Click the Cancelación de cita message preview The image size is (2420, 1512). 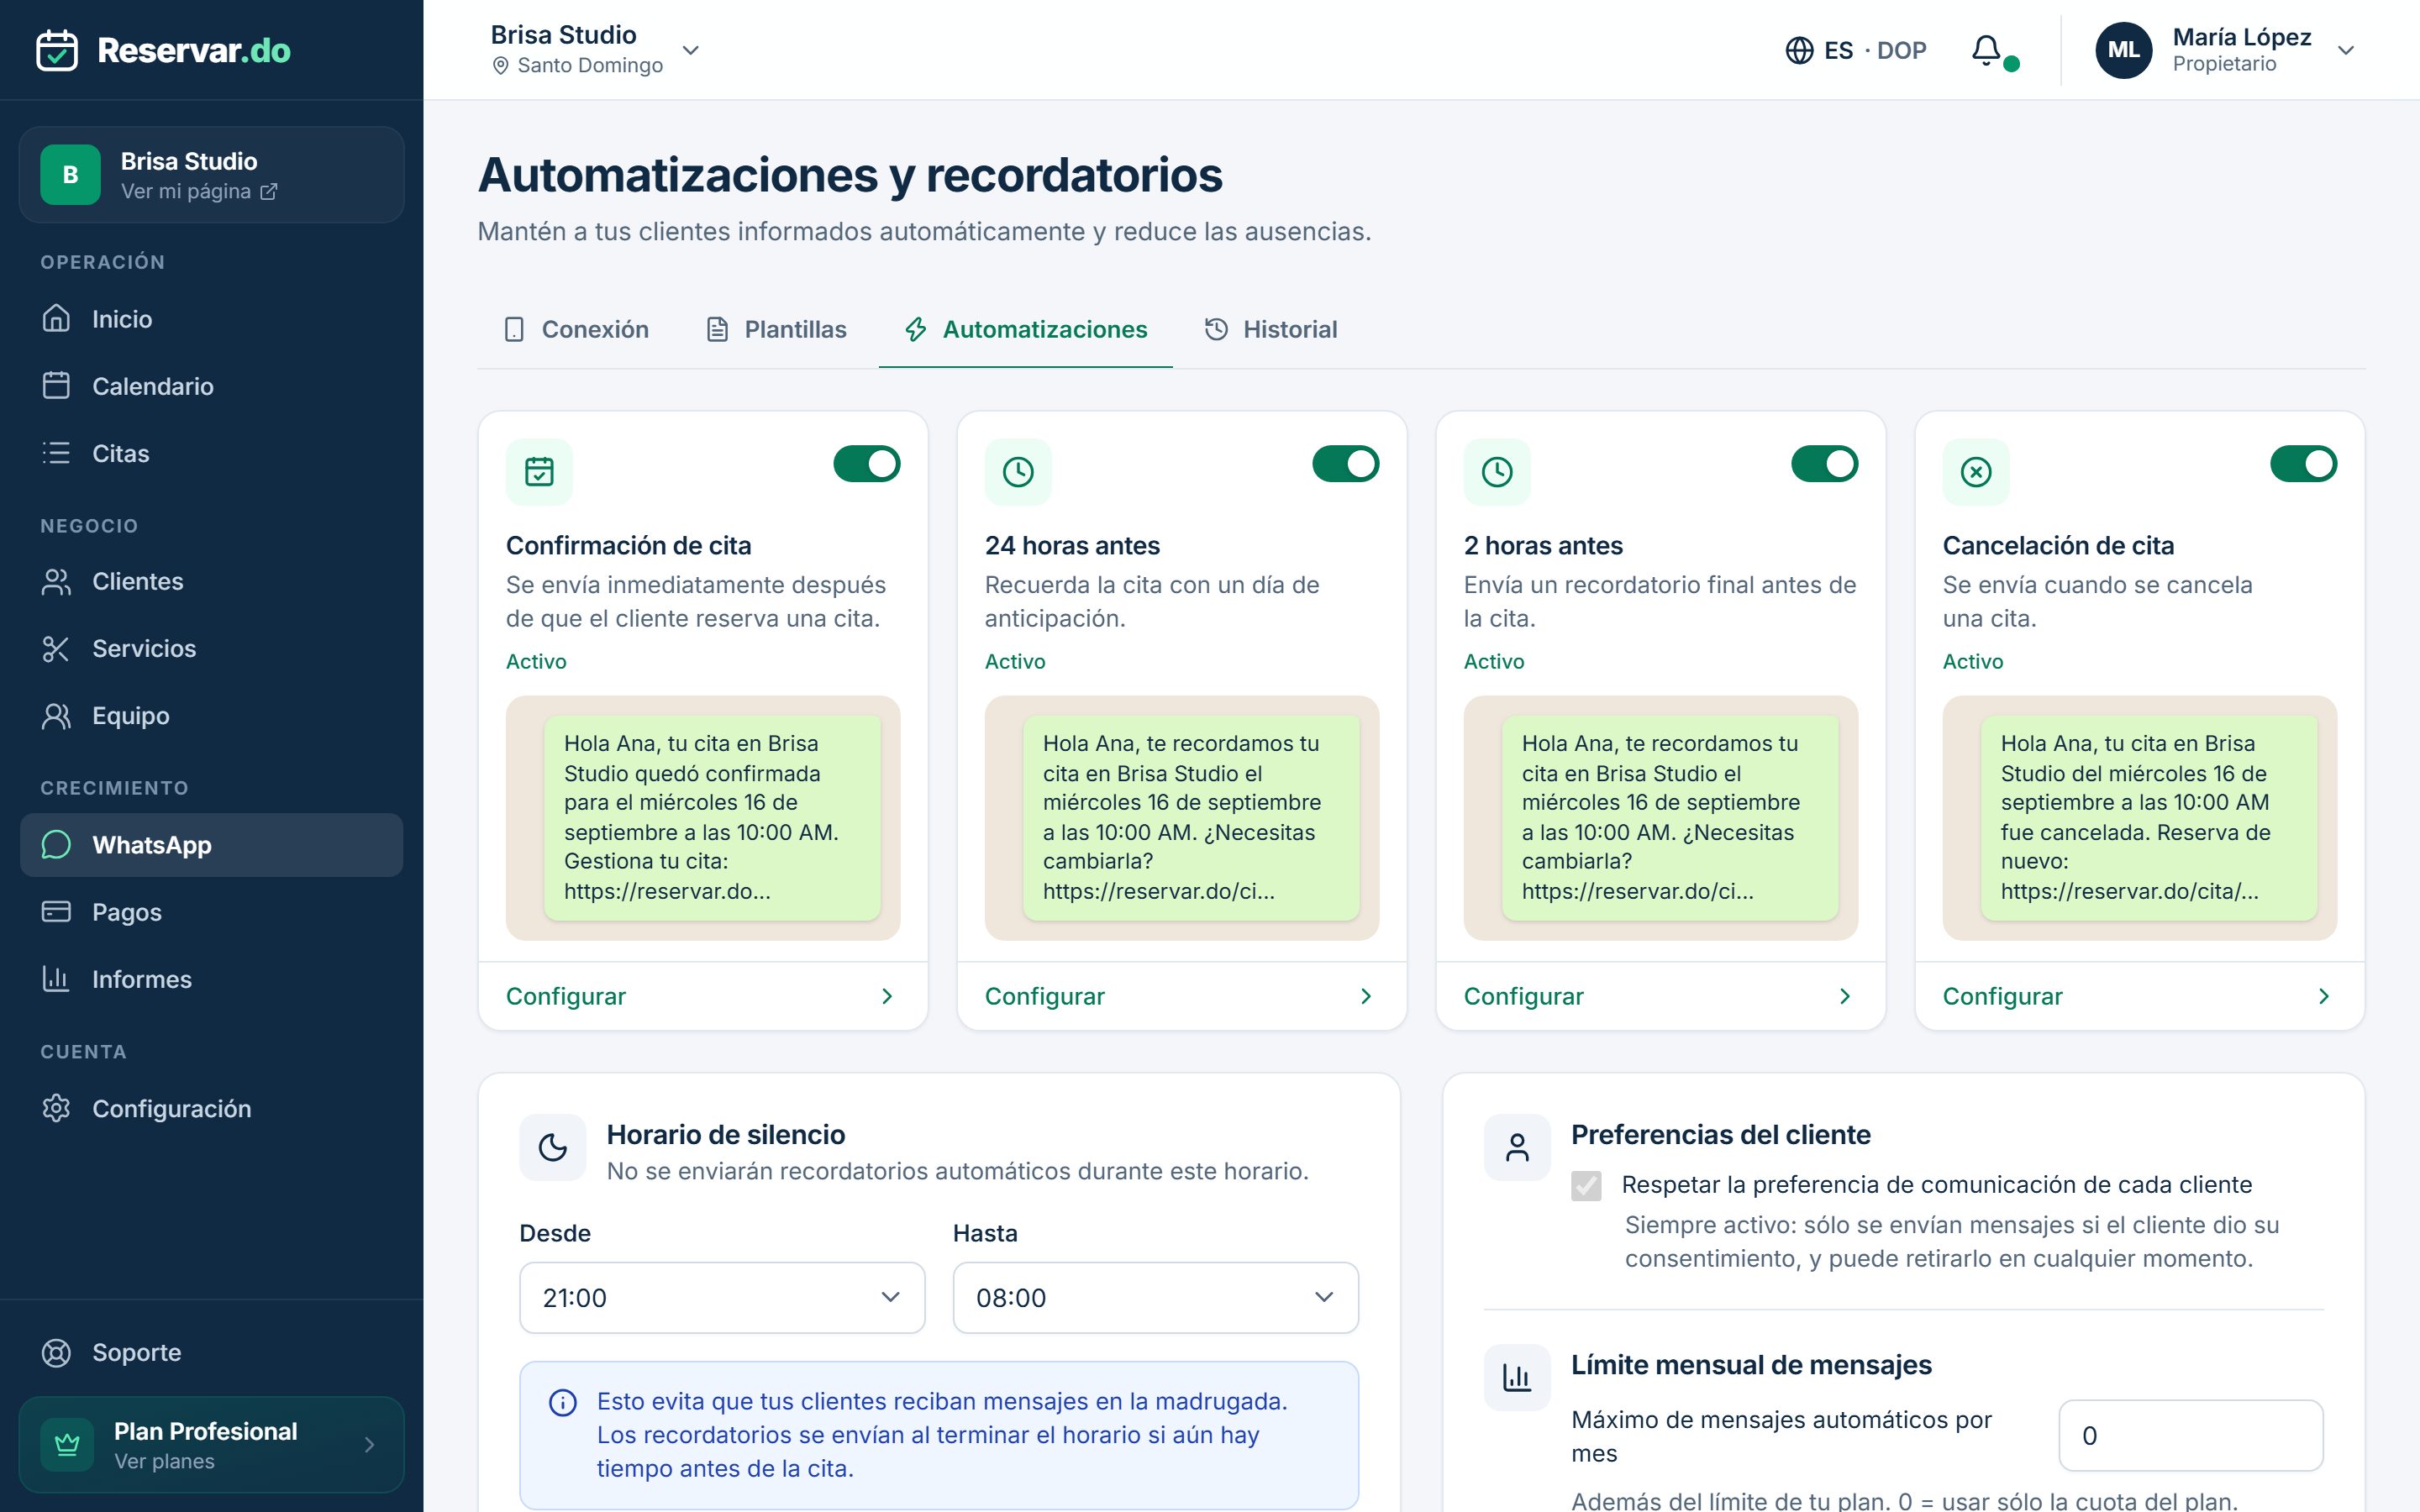pyautogui.click(x=2139, y=817)
